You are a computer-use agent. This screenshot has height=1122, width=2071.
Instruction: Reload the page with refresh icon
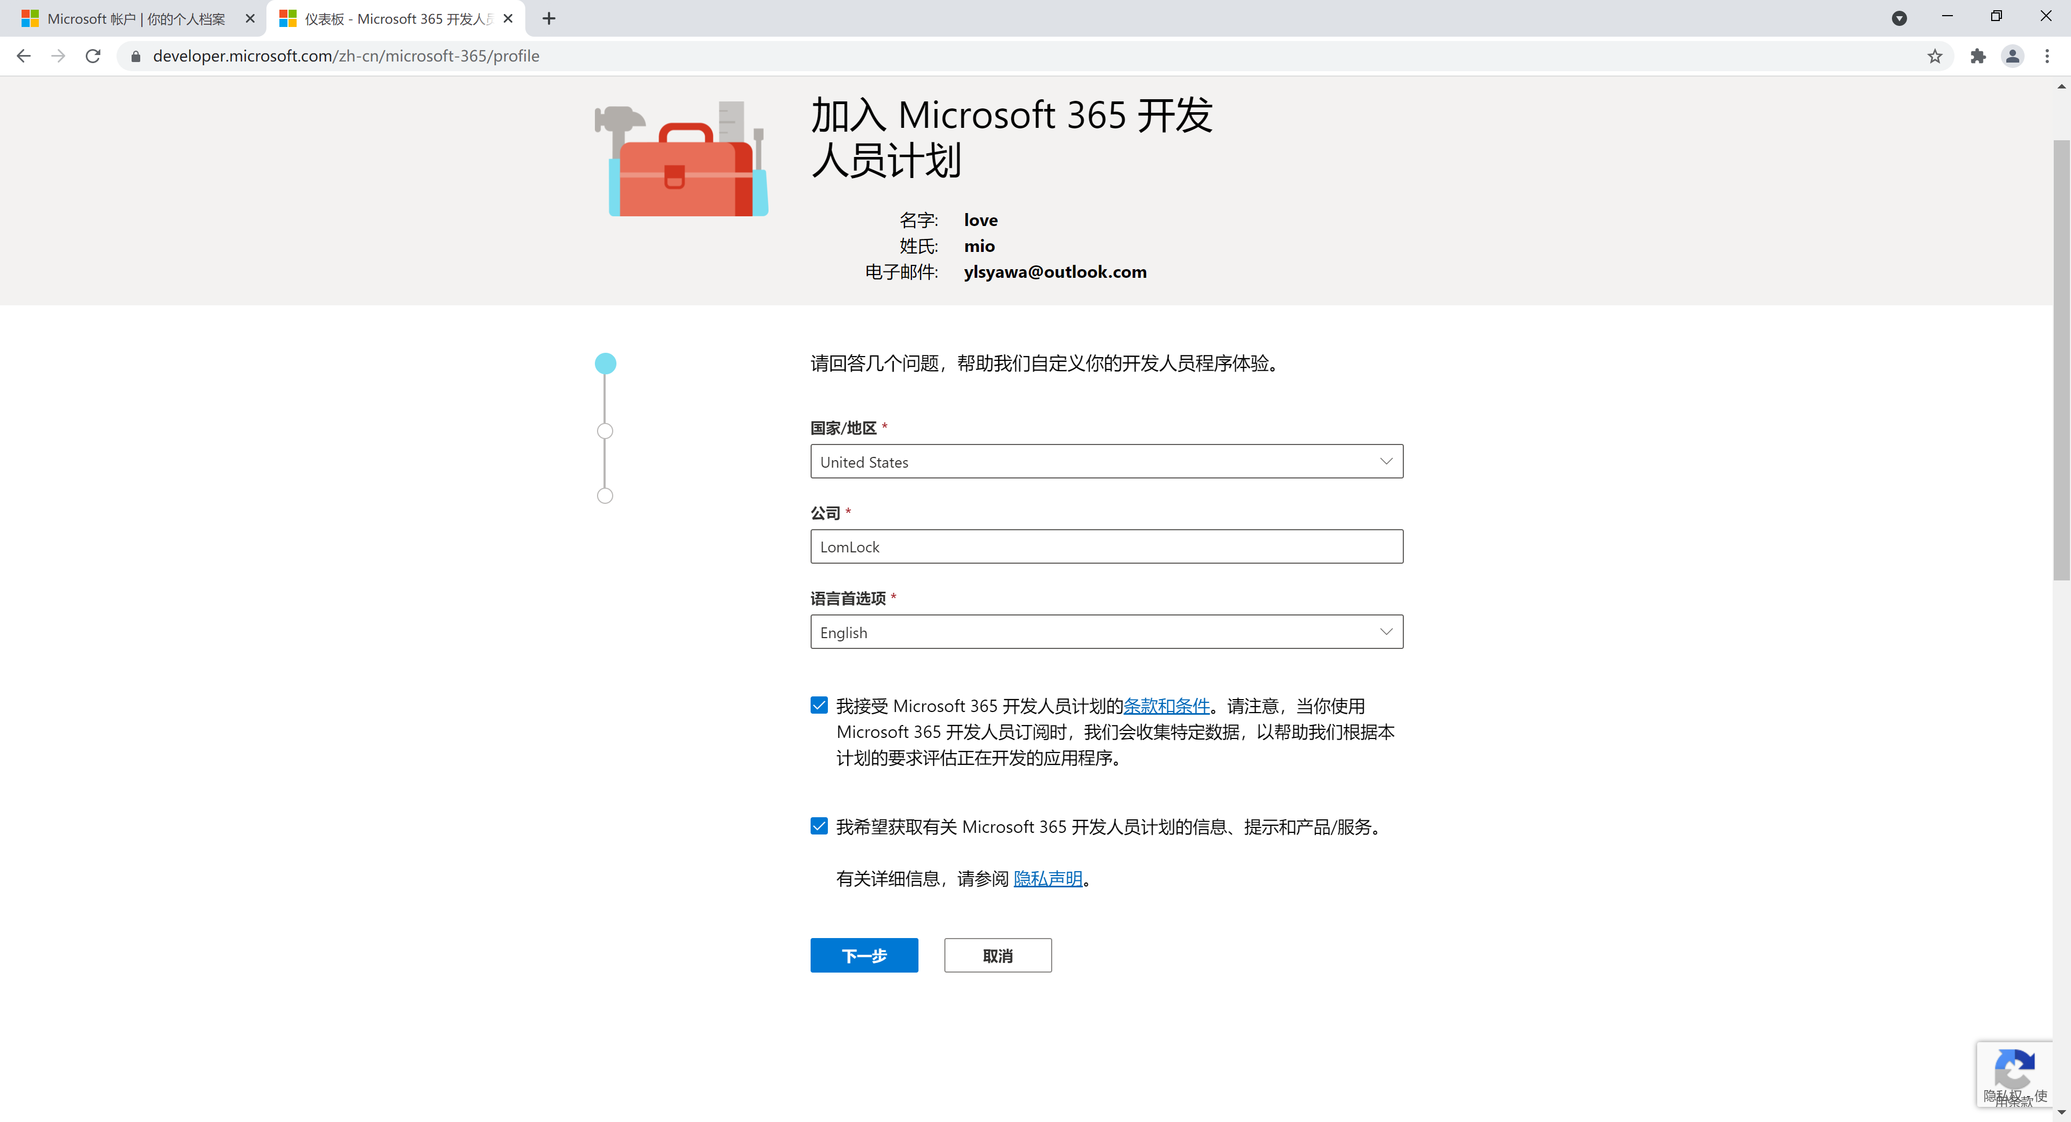93,56
